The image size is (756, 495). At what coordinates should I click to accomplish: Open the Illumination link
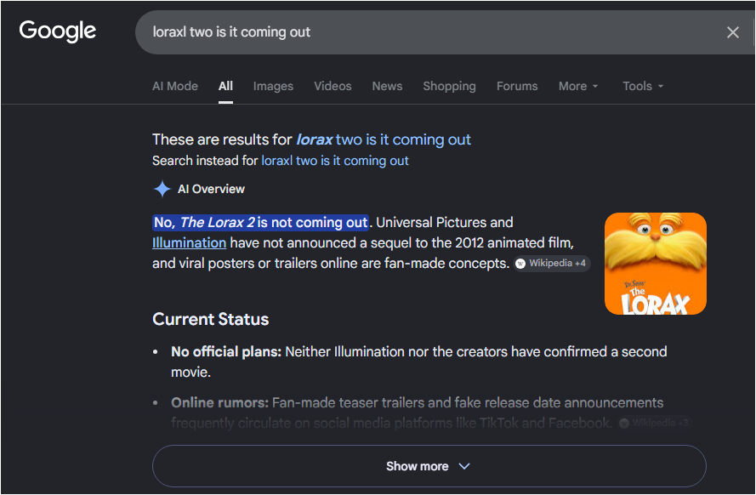(189, 243)
